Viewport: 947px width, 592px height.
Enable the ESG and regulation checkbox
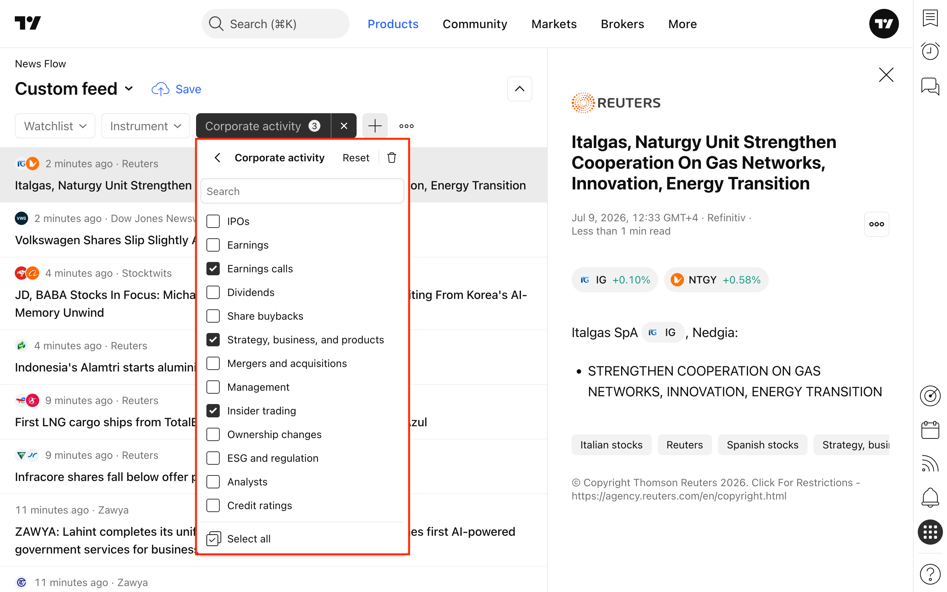(213, 458)
